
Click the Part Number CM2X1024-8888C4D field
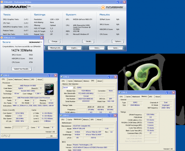[x=86, y=99]
